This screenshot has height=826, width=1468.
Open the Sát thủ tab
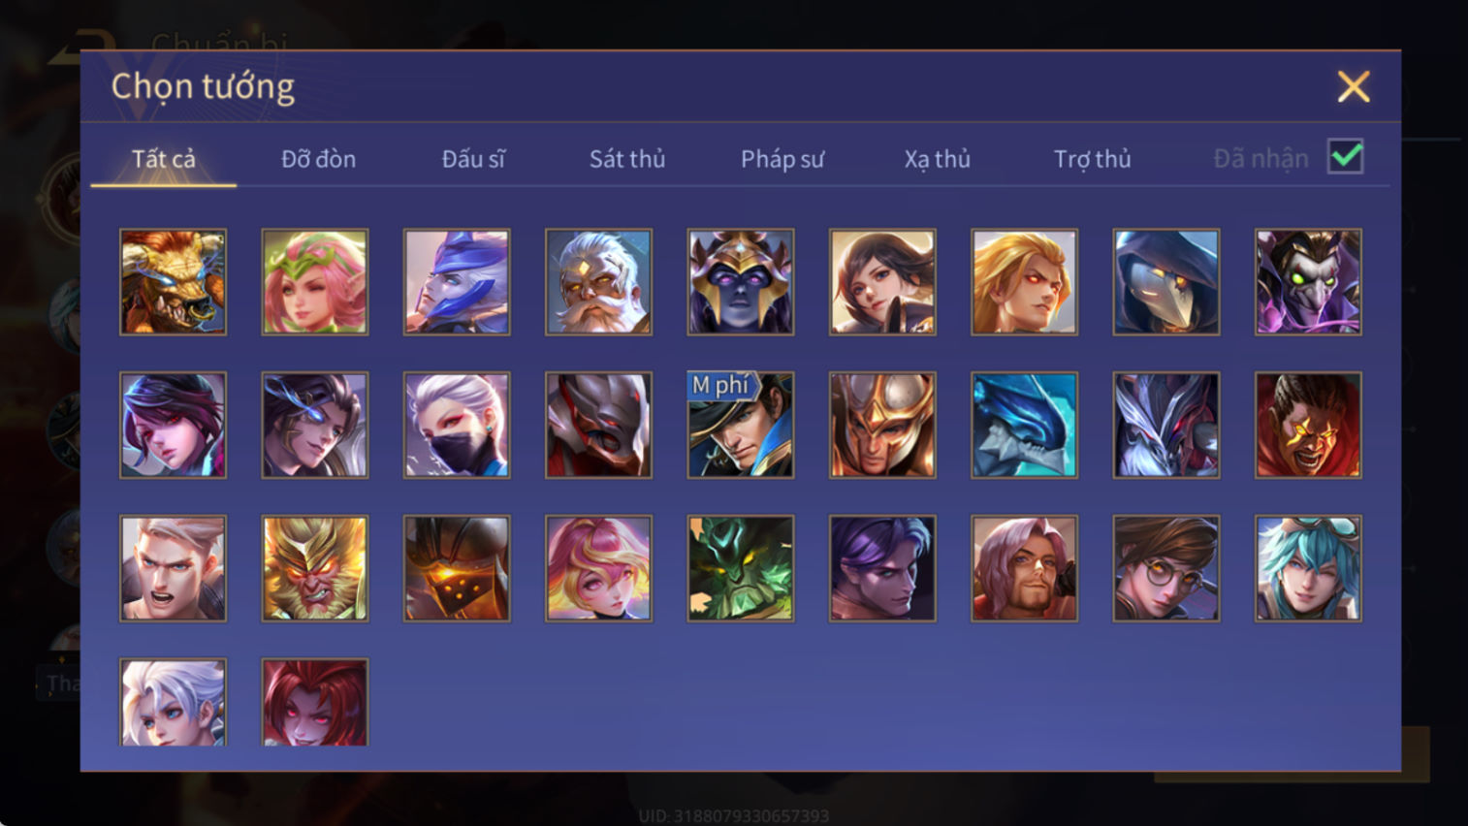(x=627, y=159)
